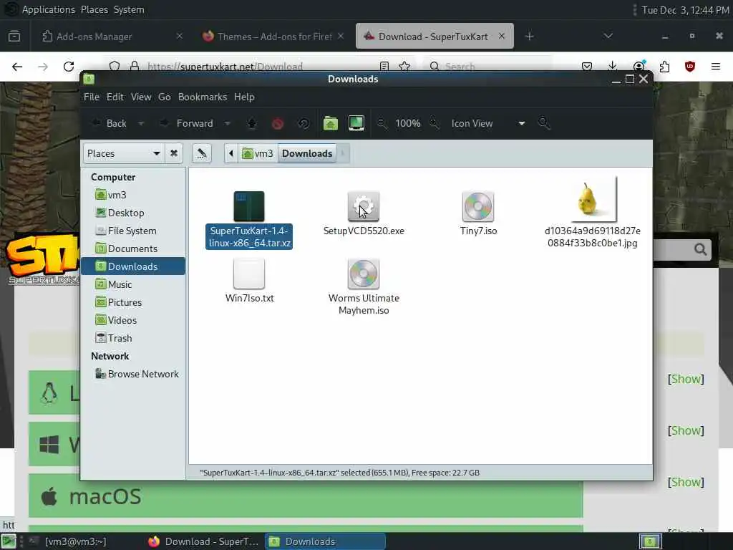Open Firefox list all tabs chevron
733x550 pixels.
click(x=608, y=36)
